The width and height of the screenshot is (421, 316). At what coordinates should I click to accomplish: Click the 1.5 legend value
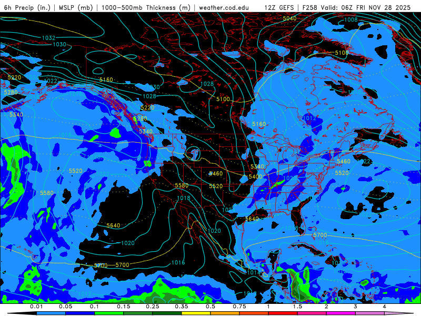pyautogui.click(x=297, y=307)
